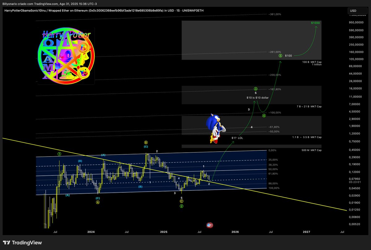Viewport: 371px width, 250px height.
Task: Click the yellow circled A wave label
Action: pyautogui.click(x=98, y=203)
